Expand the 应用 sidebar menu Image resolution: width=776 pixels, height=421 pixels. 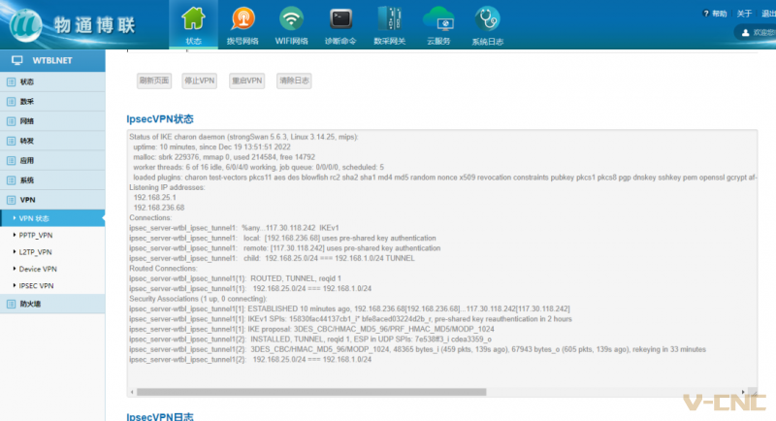click(x=52, y=161)
